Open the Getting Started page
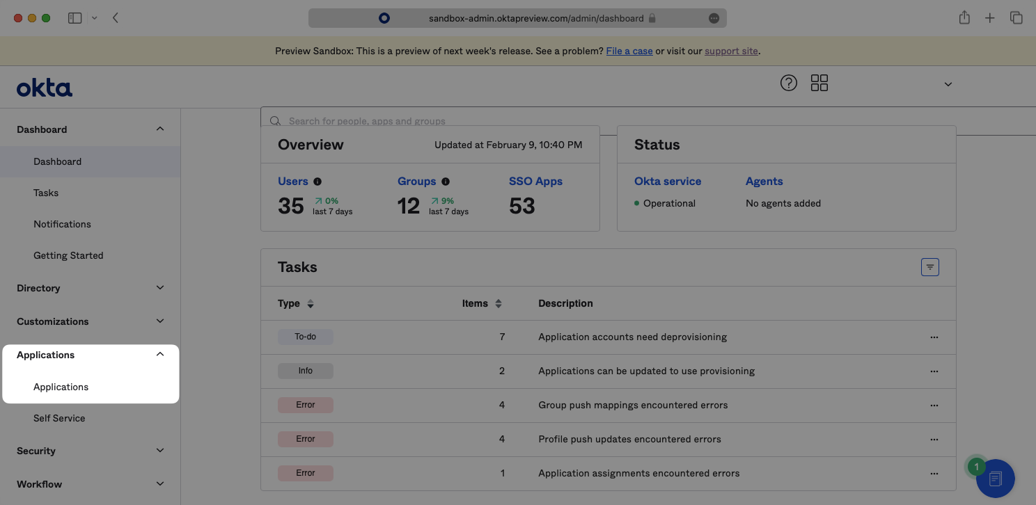1036x505 pixels. [x=68, y=255]
